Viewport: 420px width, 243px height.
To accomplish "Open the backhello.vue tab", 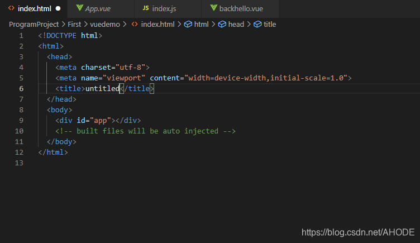I will click(x=240, y=8).
